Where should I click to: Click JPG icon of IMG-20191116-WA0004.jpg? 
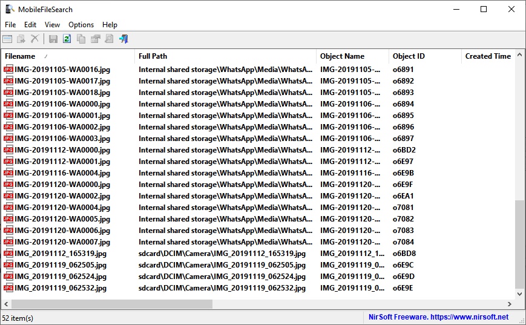point(8,173)
